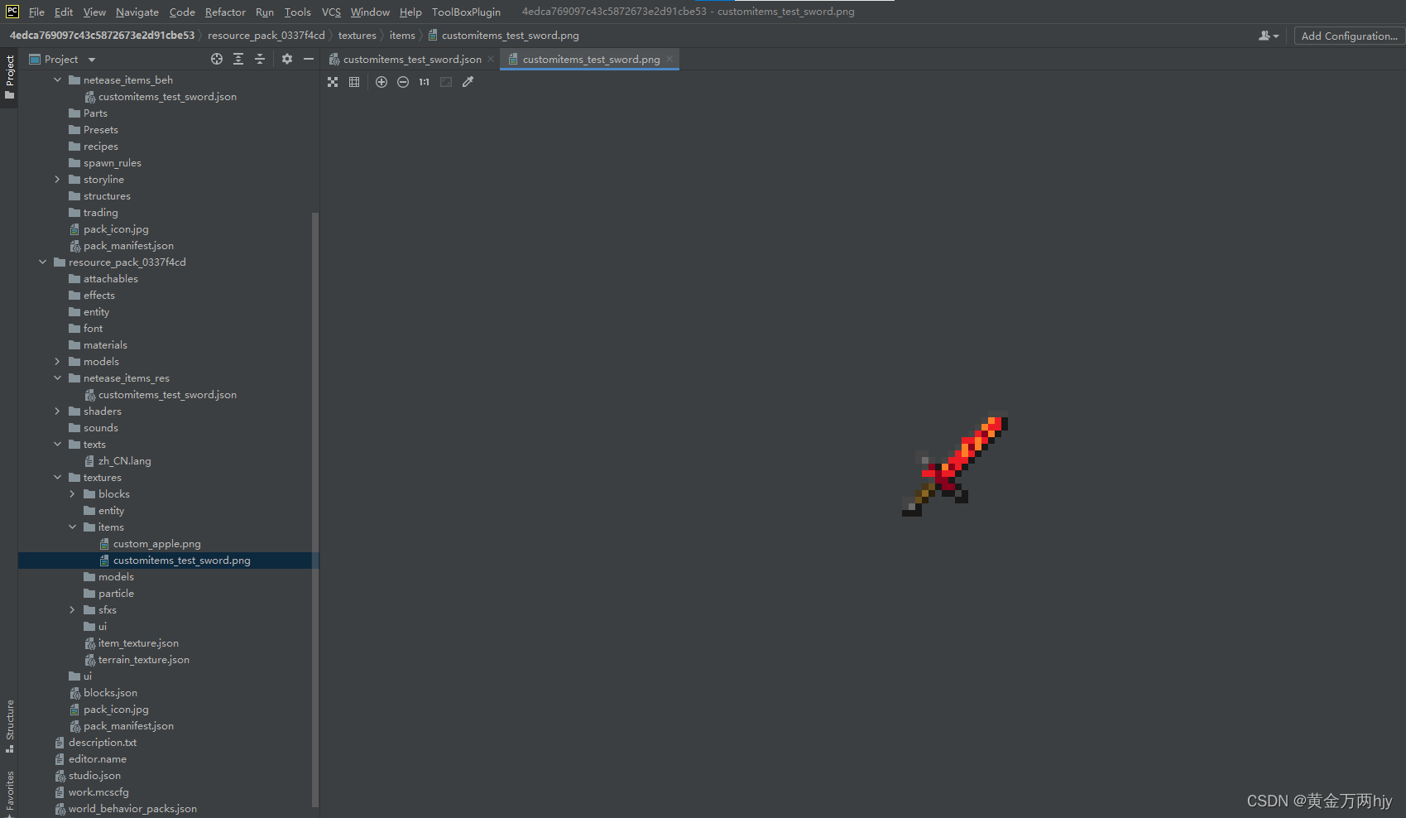This screenshot has height=818, width=1406.
Task: Select terrain_texture.json file
Action: click(x=143, y=659)
